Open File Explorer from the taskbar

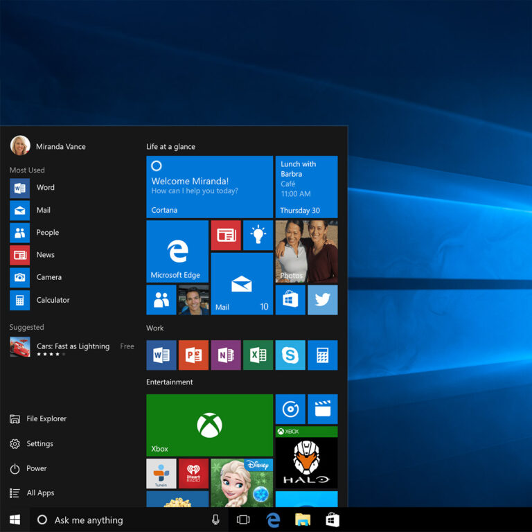click(303, 520)
